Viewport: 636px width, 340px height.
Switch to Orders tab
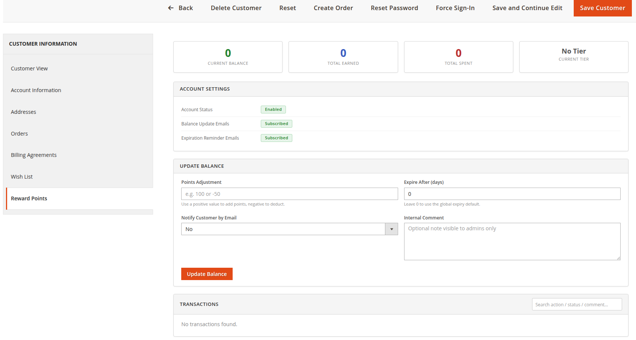[x=78, y=134]
